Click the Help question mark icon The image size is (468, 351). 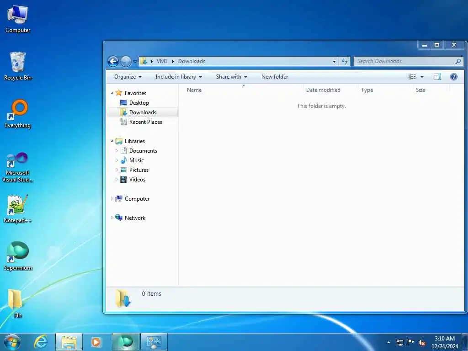pos(454,77)
